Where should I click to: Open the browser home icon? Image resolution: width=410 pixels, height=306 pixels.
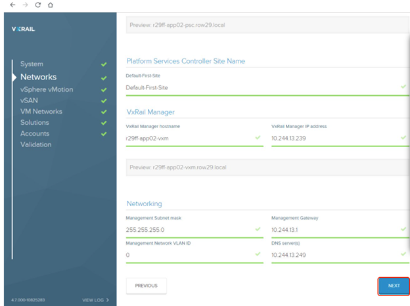tap(51, 5)
